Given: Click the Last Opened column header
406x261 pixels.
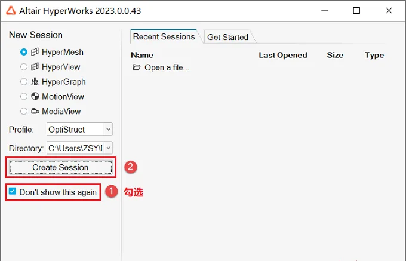Looking at the screenshot, I should pyautogui.click(x=283, y=55).
